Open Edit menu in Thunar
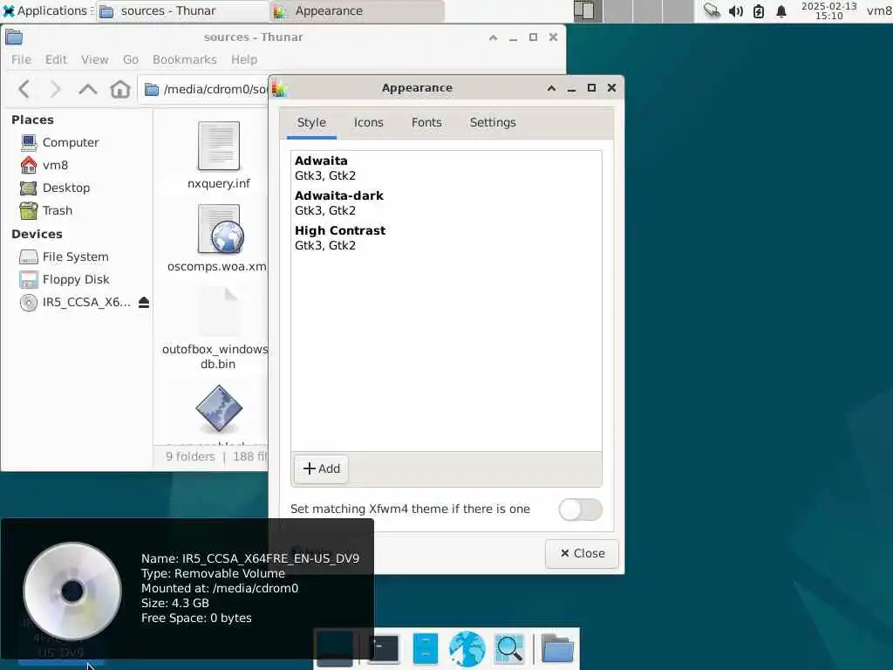This screenshot has width=893, height=670. [x=56, y=59]
